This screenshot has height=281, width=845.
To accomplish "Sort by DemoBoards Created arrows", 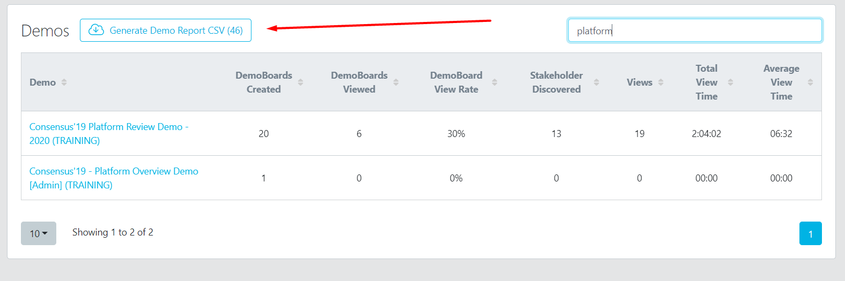I will pos(300,82).
